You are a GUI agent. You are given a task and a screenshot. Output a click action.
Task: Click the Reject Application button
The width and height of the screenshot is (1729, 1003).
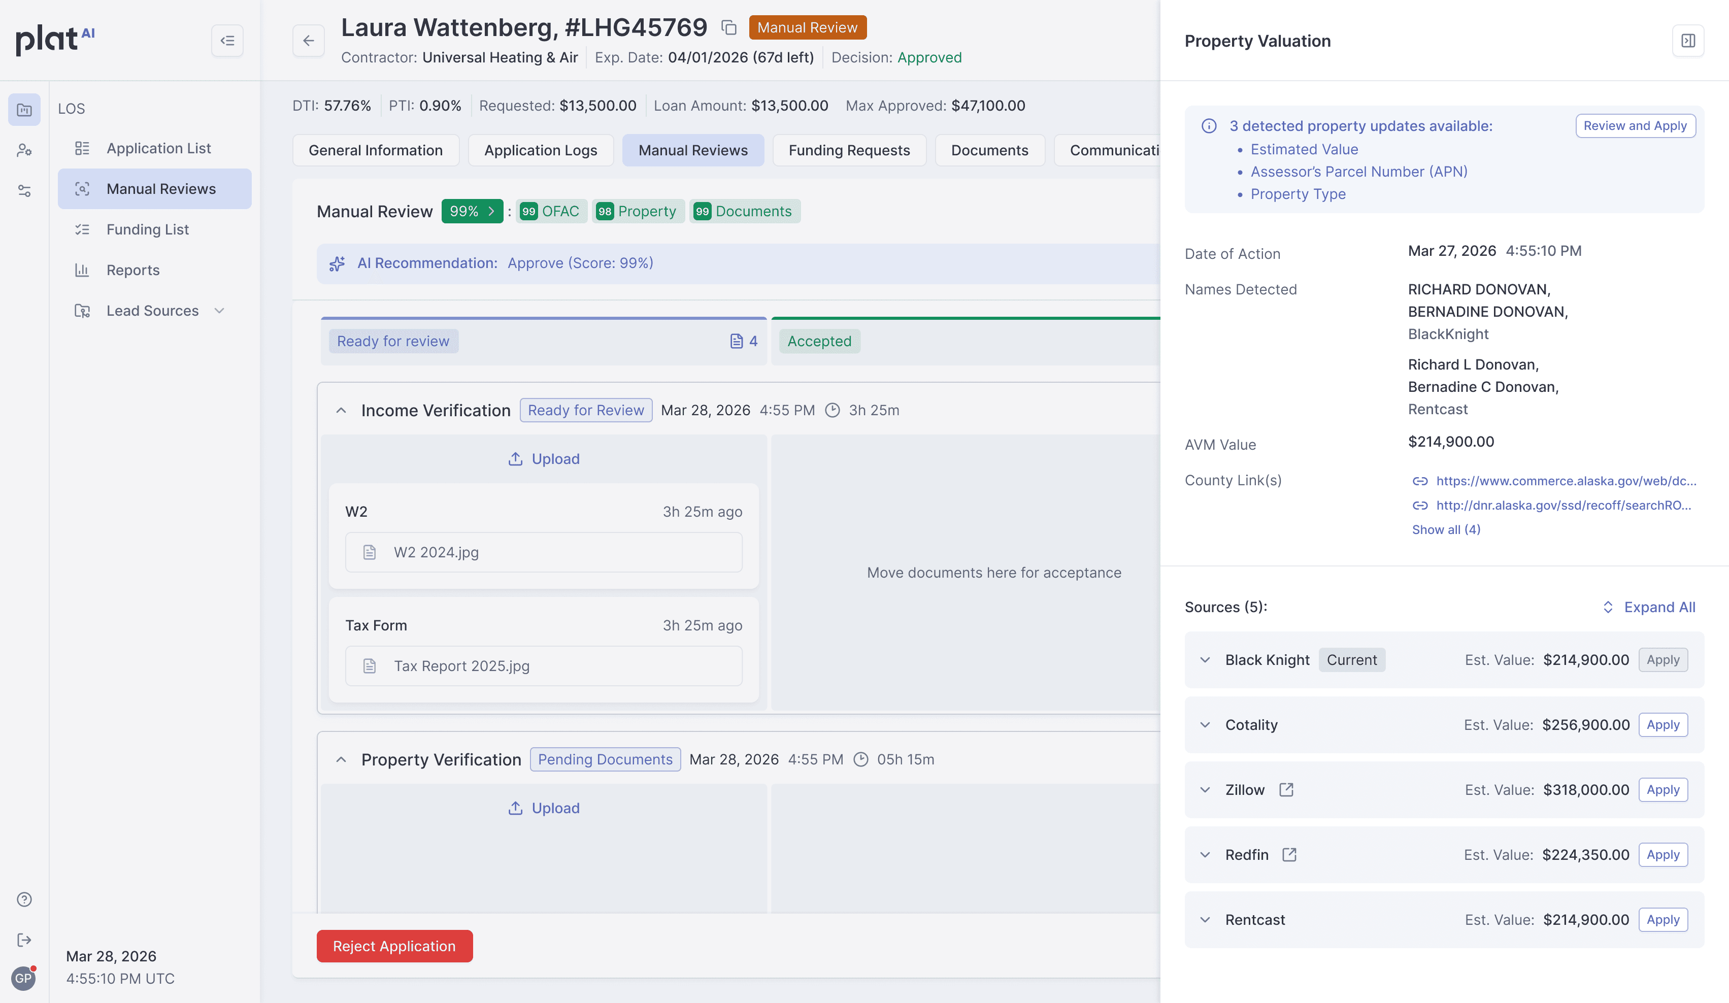(x=394, y=946)
